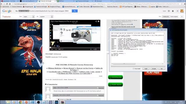Click the Exit button in SCP installer

pos(162,69)
